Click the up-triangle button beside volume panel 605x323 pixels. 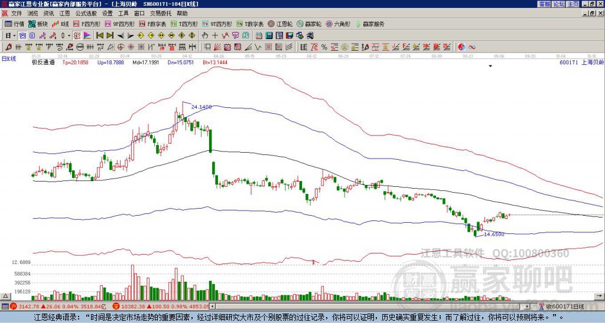point(5,296)
